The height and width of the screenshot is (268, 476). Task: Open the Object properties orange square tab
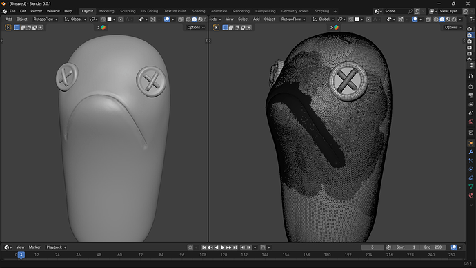(471, 143)
